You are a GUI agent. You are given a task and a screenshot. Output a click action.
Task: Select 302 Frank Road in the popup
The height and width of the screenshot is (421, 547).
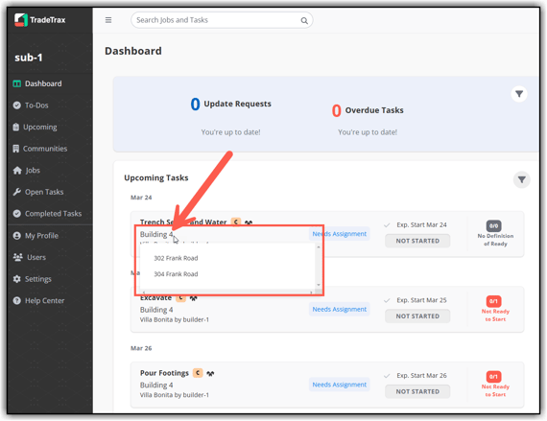click(x=176, y=258)
